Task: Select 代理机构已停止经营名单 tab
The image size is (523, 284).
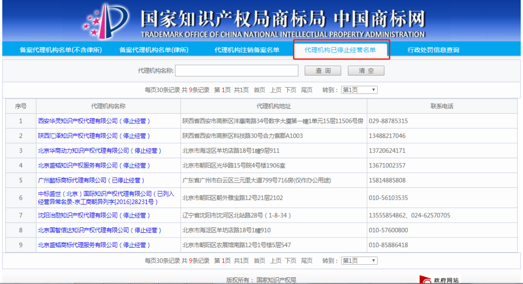Action: tap(340, 50)
